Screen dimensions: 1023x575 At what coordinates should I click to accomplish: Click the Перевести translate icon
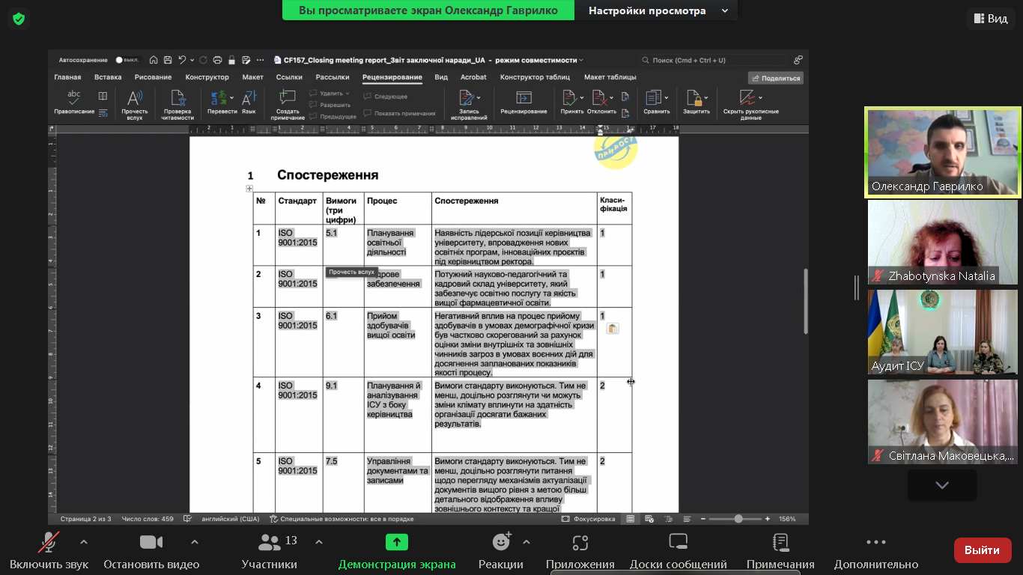pos(219,98)
